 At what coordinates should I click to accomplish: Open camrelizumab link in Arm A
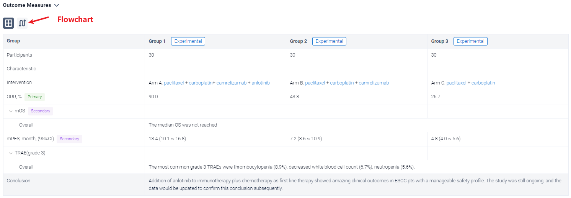pyautogui.click(x=232, y=83)
